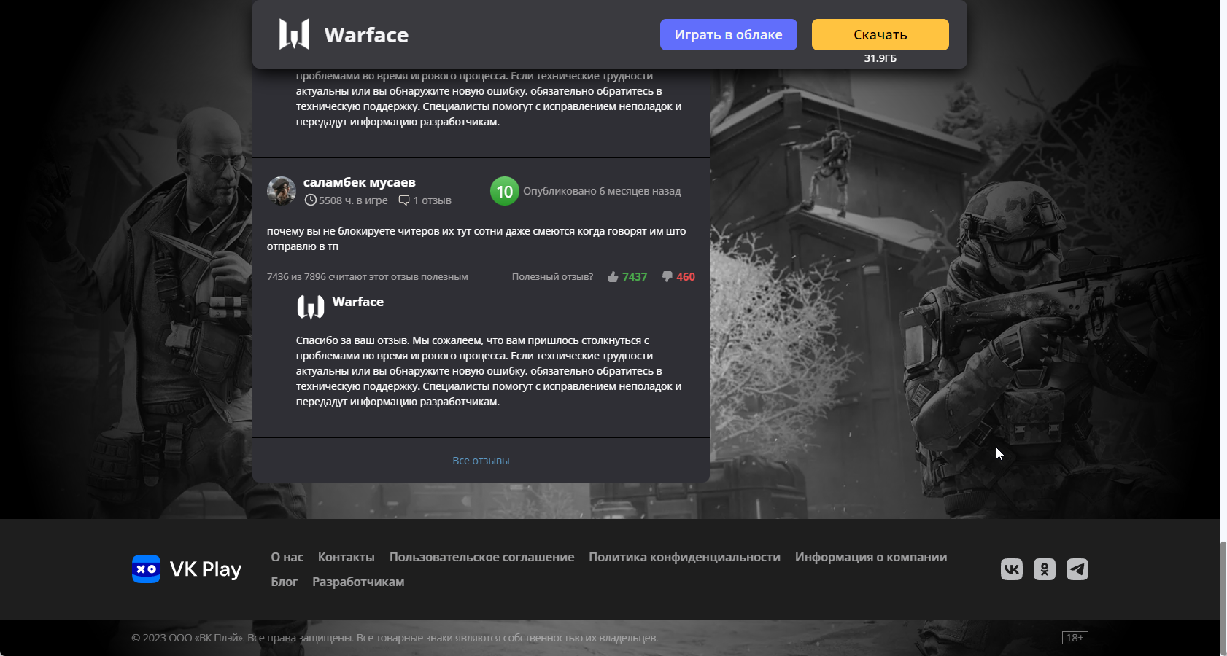Click the green rating badge showing 10

(505, 191)
